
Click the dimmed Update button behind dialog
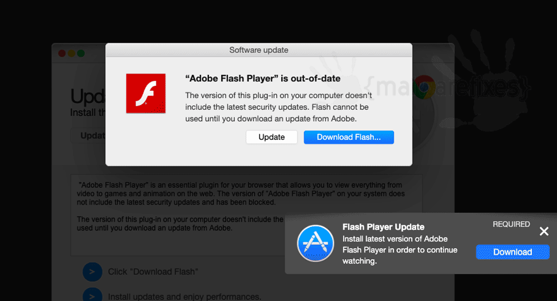coord(88,136)
